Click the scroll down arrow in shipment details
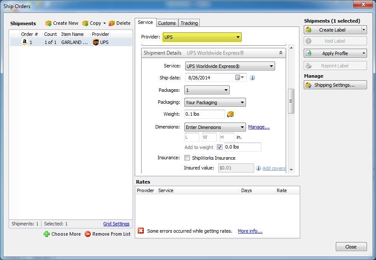Screen dimensions: 376x260 [291, 169]
